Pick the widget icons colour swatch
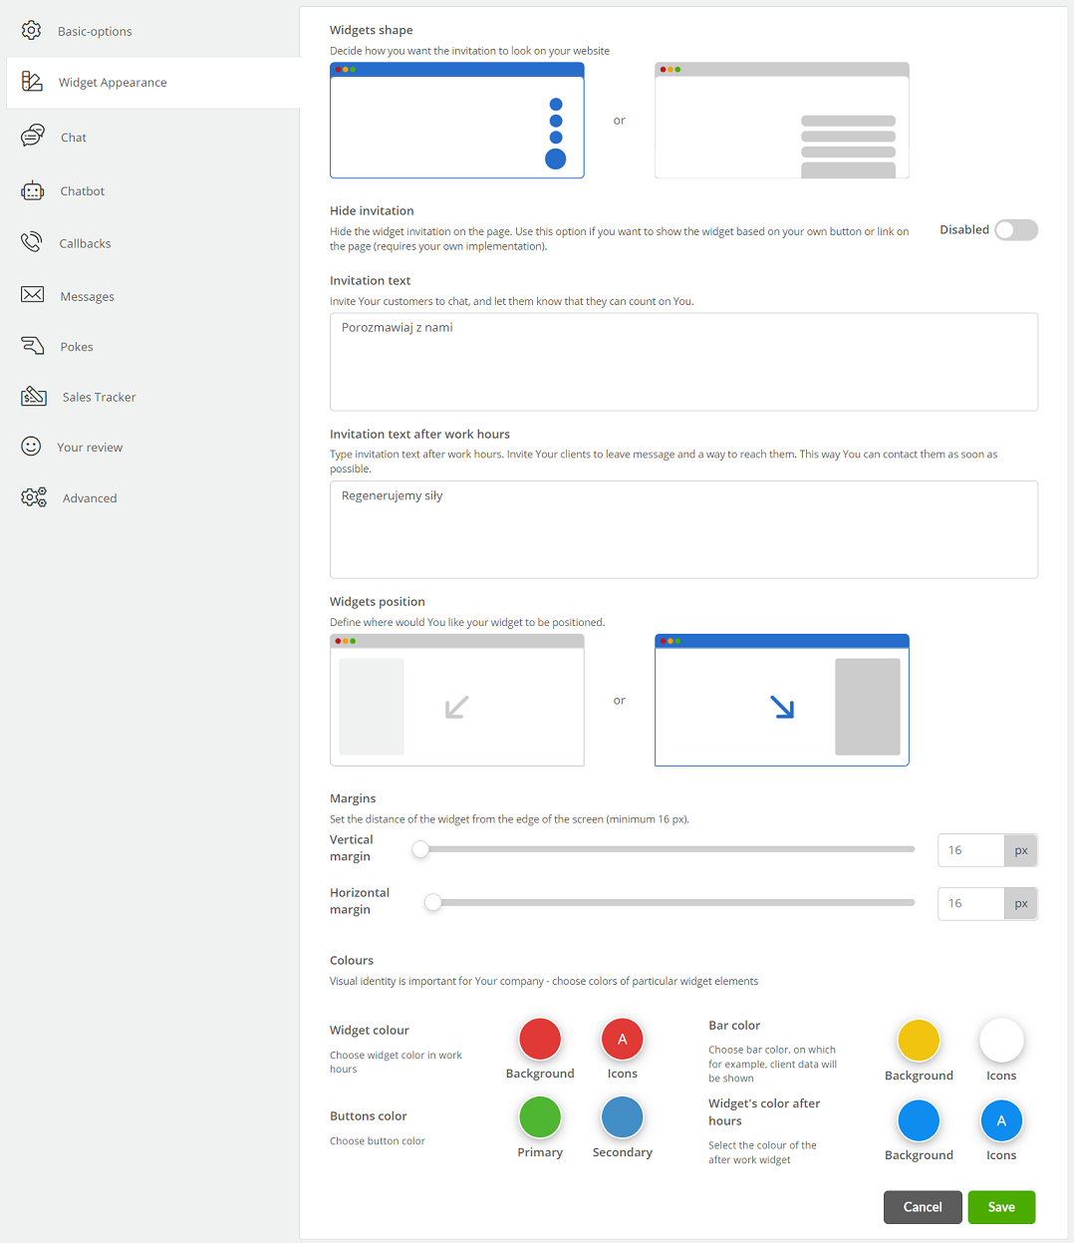This screenshot has width=1074, height=1243. pyautogui.click(x=623, y=1039)
